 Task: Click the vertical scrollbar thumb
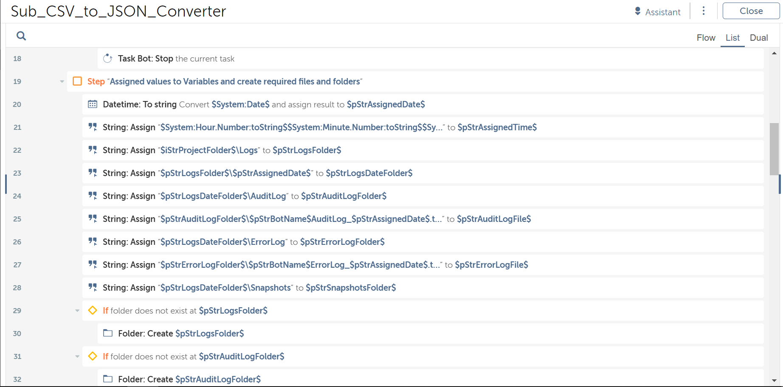(x=774, y=149)
